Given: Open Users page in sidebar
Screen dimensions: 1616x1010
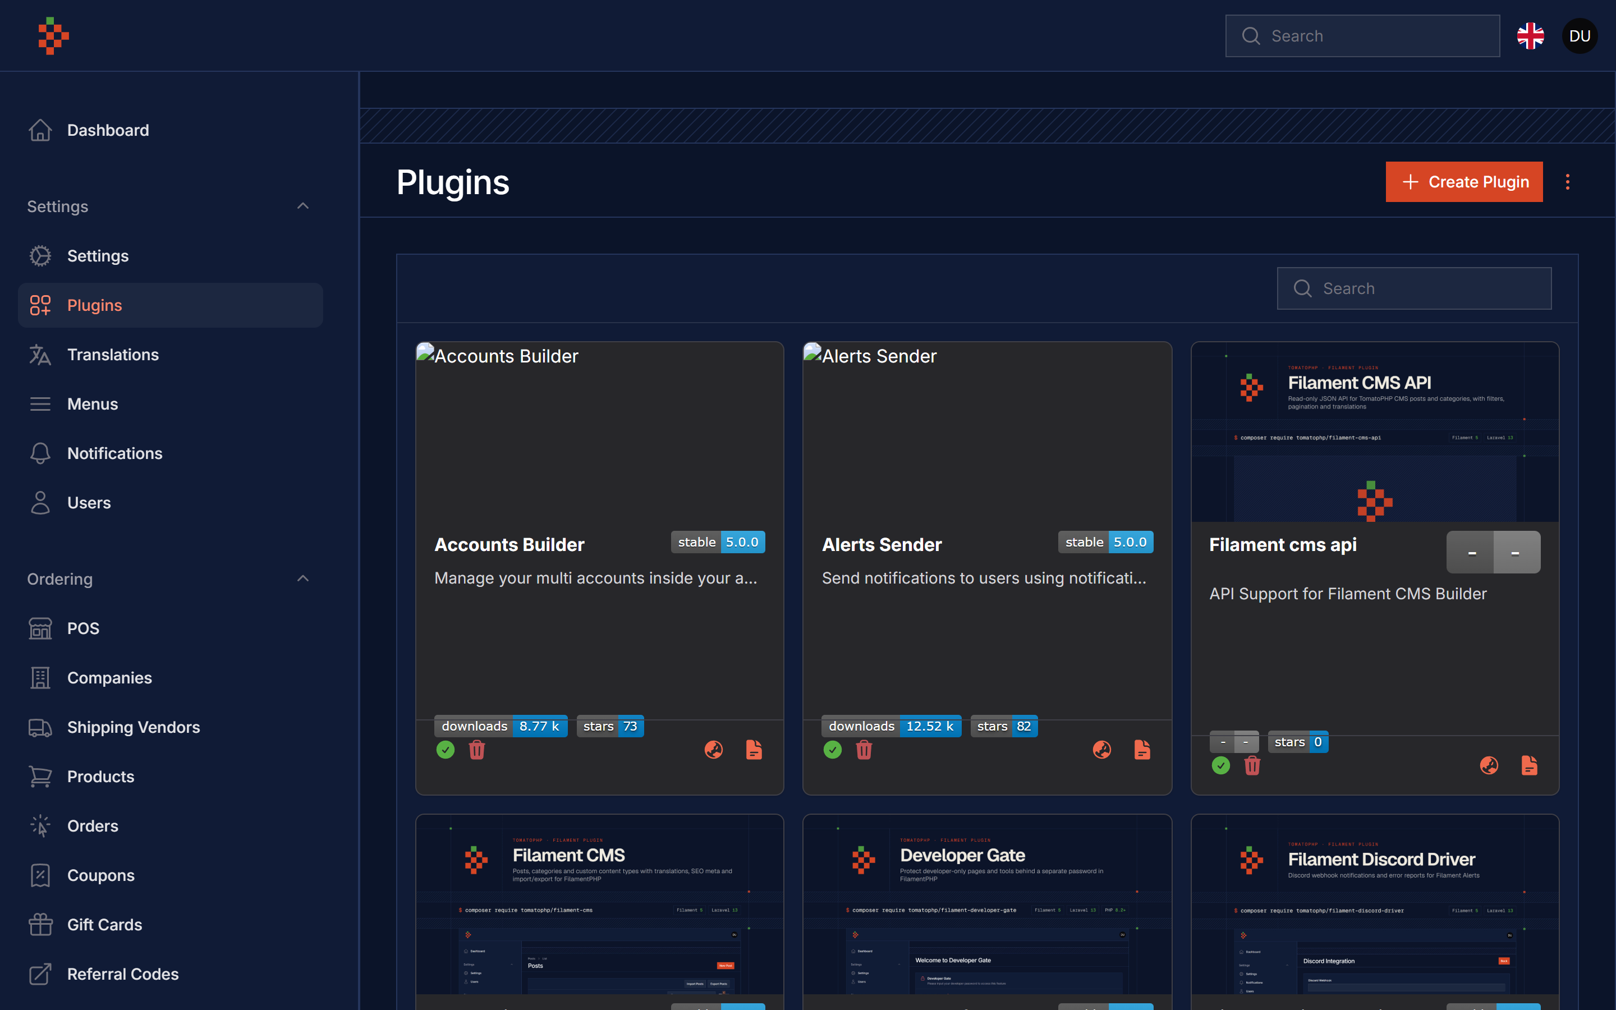Looking at the screenshot, I should (170, 503).
